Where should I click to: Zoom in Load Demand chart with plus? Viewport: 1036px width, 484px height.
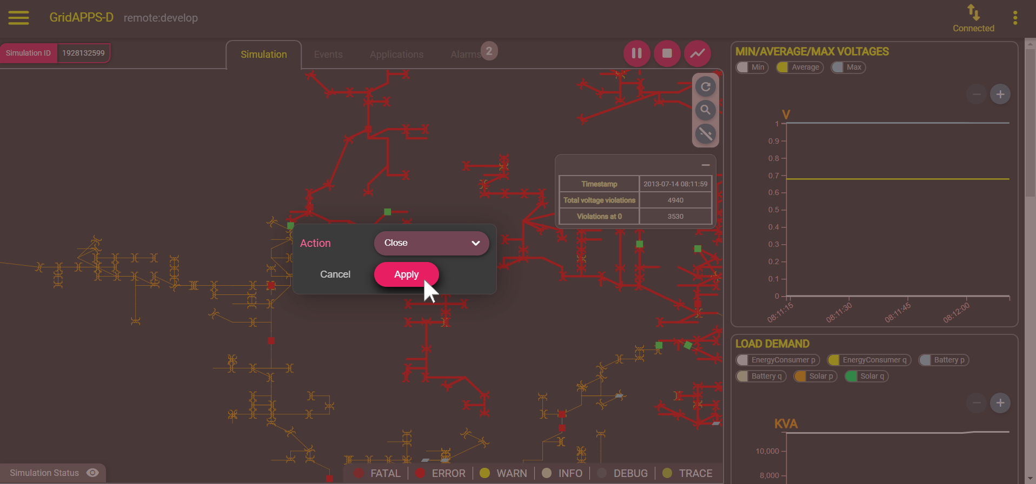(x=1000, y=403)
